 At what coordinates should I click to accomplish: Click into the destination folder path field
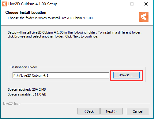[61, 75]
